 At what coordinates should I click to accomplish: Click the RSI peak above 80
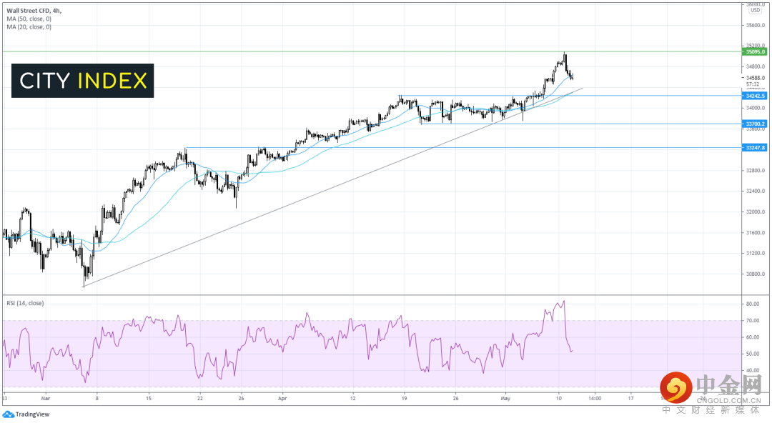point(563,302)
